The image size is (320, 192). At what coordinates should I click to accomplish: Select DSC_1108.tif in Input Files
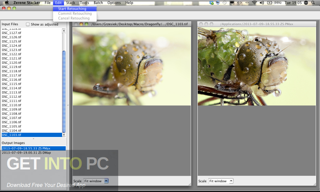[32, 114]
